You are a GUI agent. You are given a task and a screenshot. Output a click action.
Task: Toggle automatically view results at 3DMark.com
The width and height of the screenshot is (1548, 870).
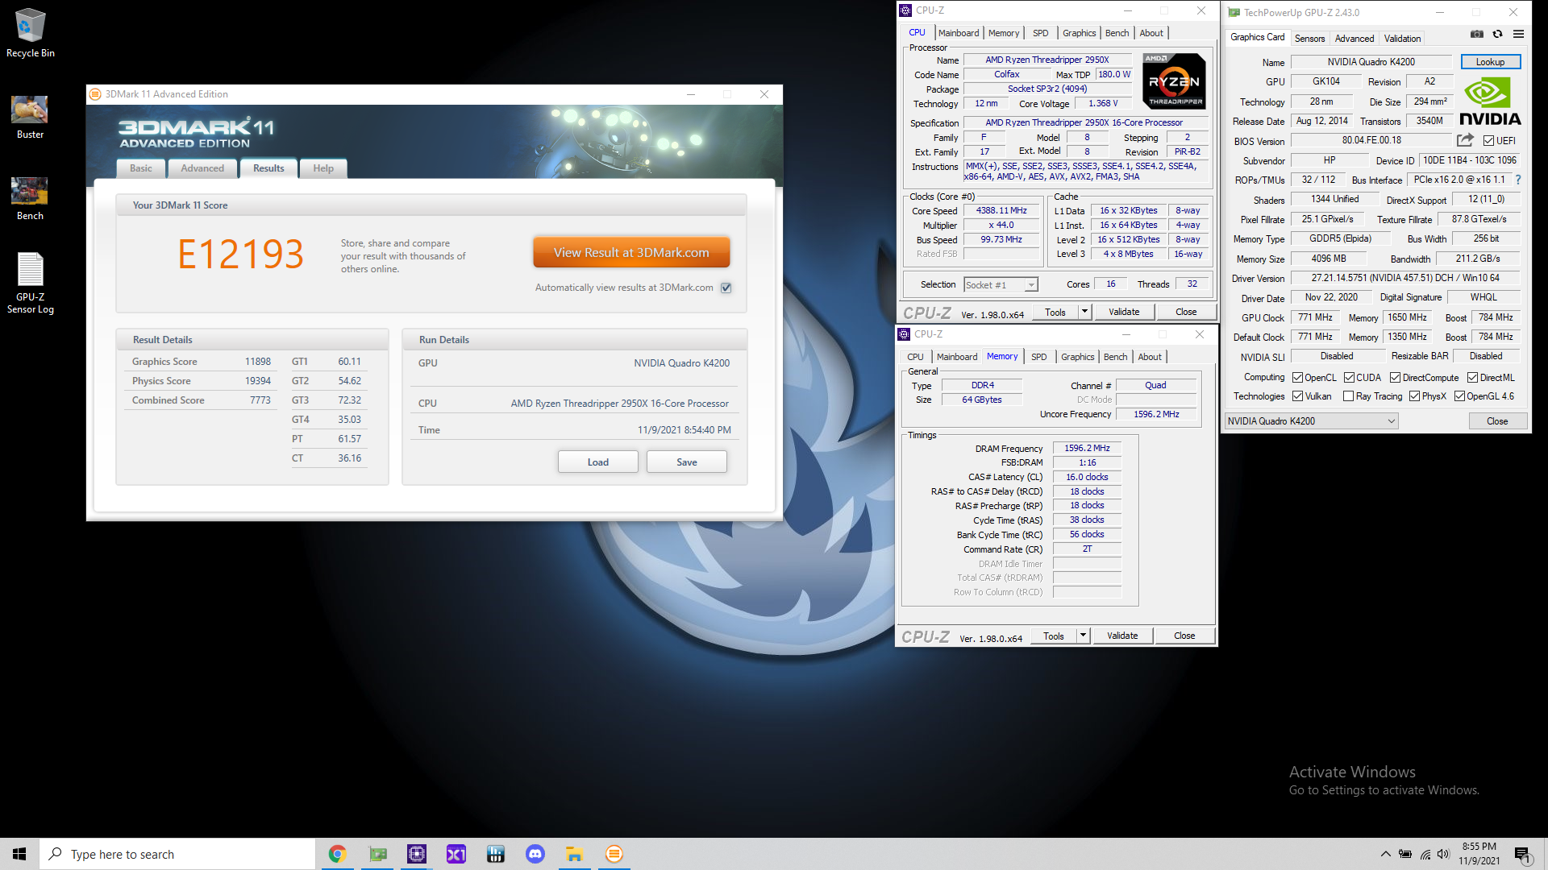point(726,288)
